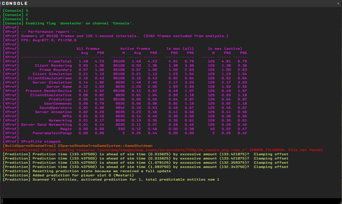342x204 pixels.
Task: Click the CONSOLE title text
Action: tap(15, 4)
